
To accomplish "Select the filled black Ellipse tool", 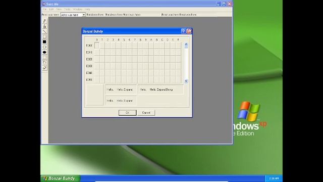I will pos(44,52).
